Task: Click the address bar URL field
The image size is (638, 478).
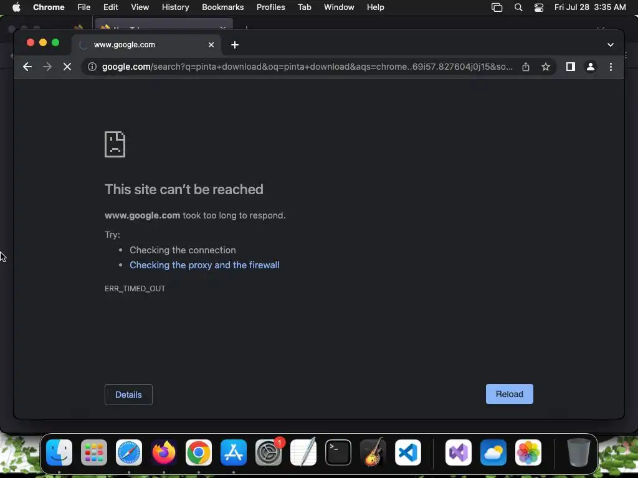Action: [307, 67]
